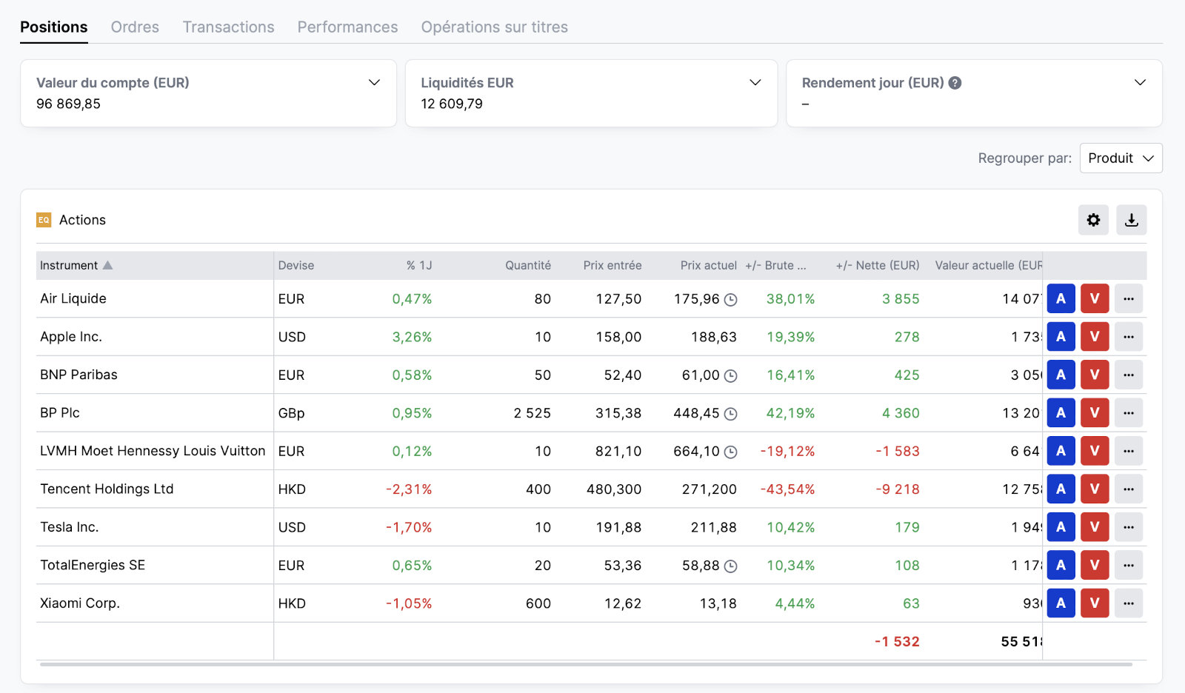
Task: Click the Actions EQ category icon
Action: [x=44, y=220]
